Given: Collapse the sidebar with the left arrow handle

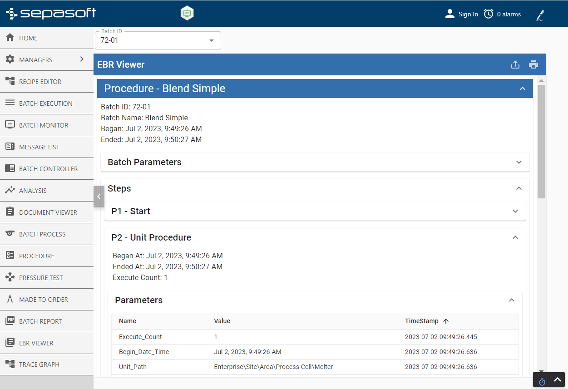Looking at the screenshot, I should 99,197.
